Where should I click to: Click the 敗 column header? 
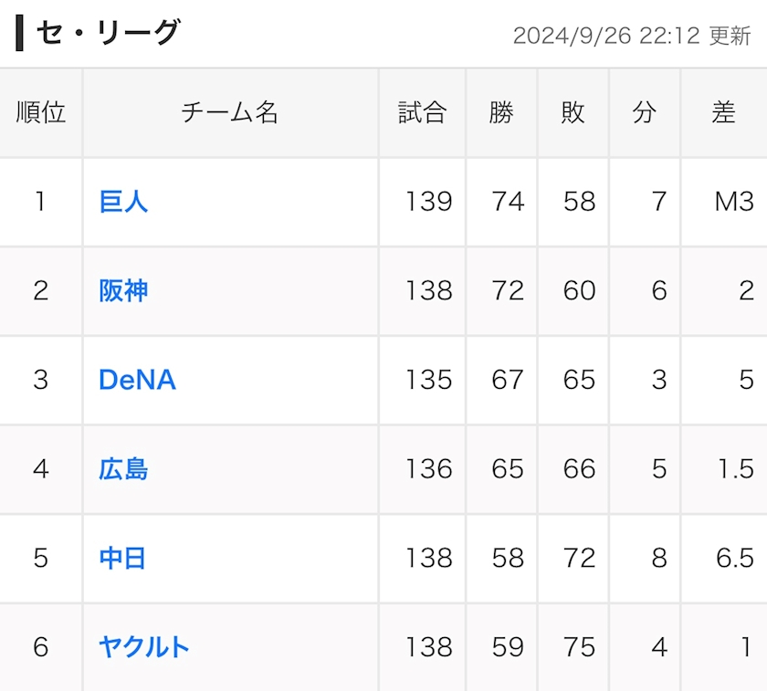pyautogui.click(x=573, y=112)
